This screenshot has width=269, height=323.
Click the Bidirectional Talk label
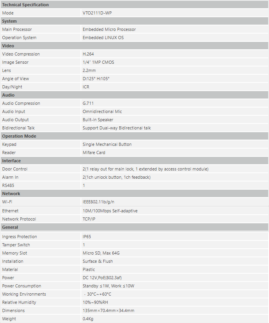click(x=18, y=128)
